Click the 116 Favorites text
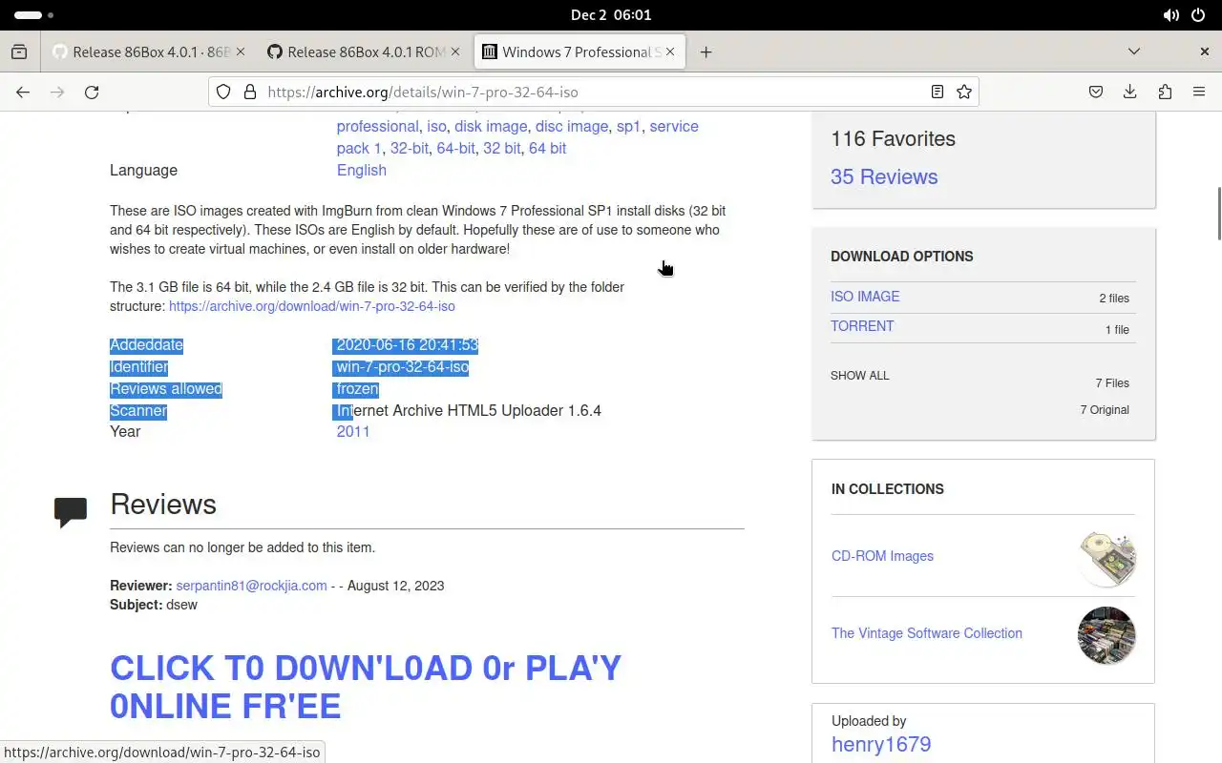Screen dimensions: 1222x763 point(893,138)
